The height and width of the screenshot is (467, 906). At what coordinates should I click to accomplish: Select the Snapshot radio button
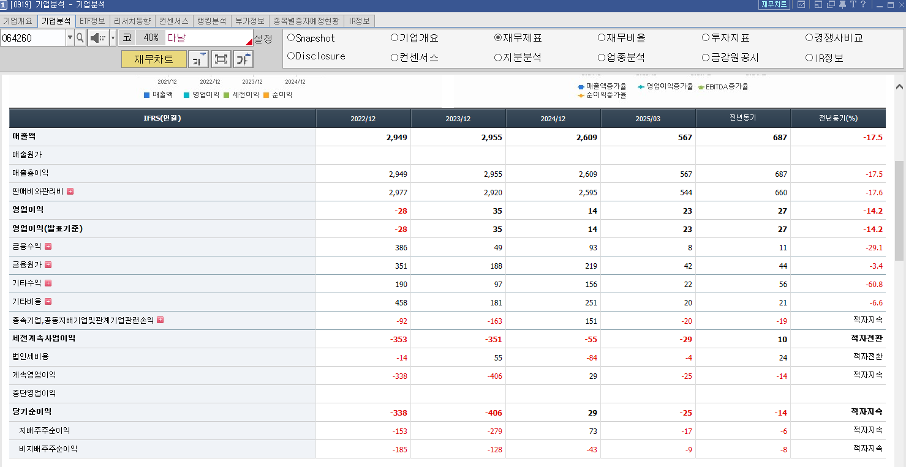coord(291,37)
